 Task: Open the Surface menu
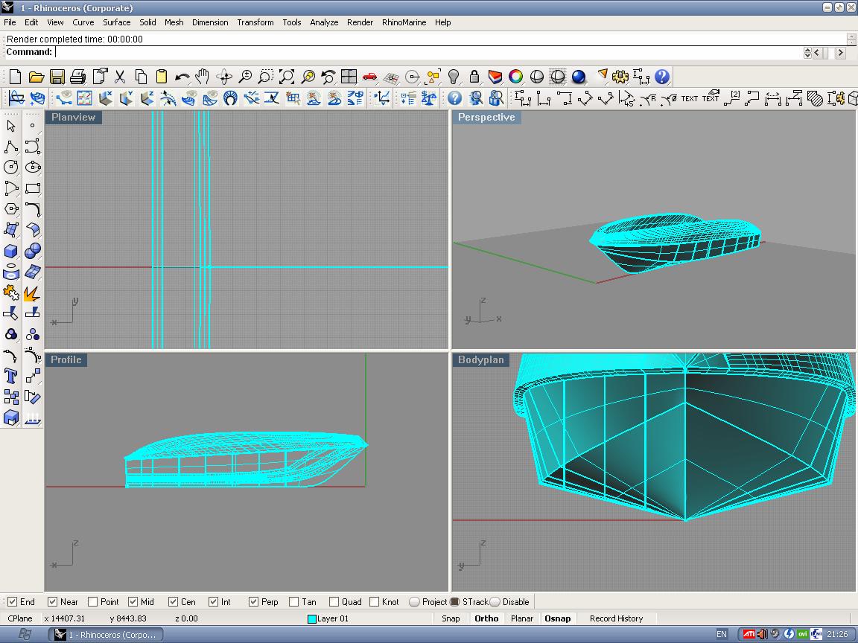pyautogui.click(x=116, y=22)
